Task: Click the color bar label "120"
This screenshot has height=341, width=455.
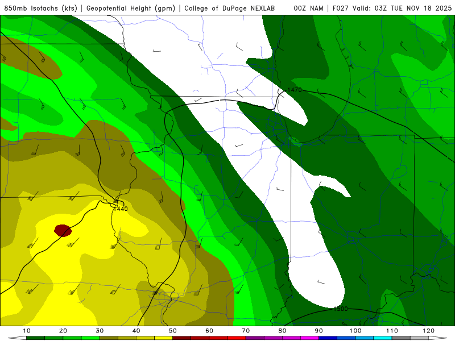Action: tap(429, 331)
